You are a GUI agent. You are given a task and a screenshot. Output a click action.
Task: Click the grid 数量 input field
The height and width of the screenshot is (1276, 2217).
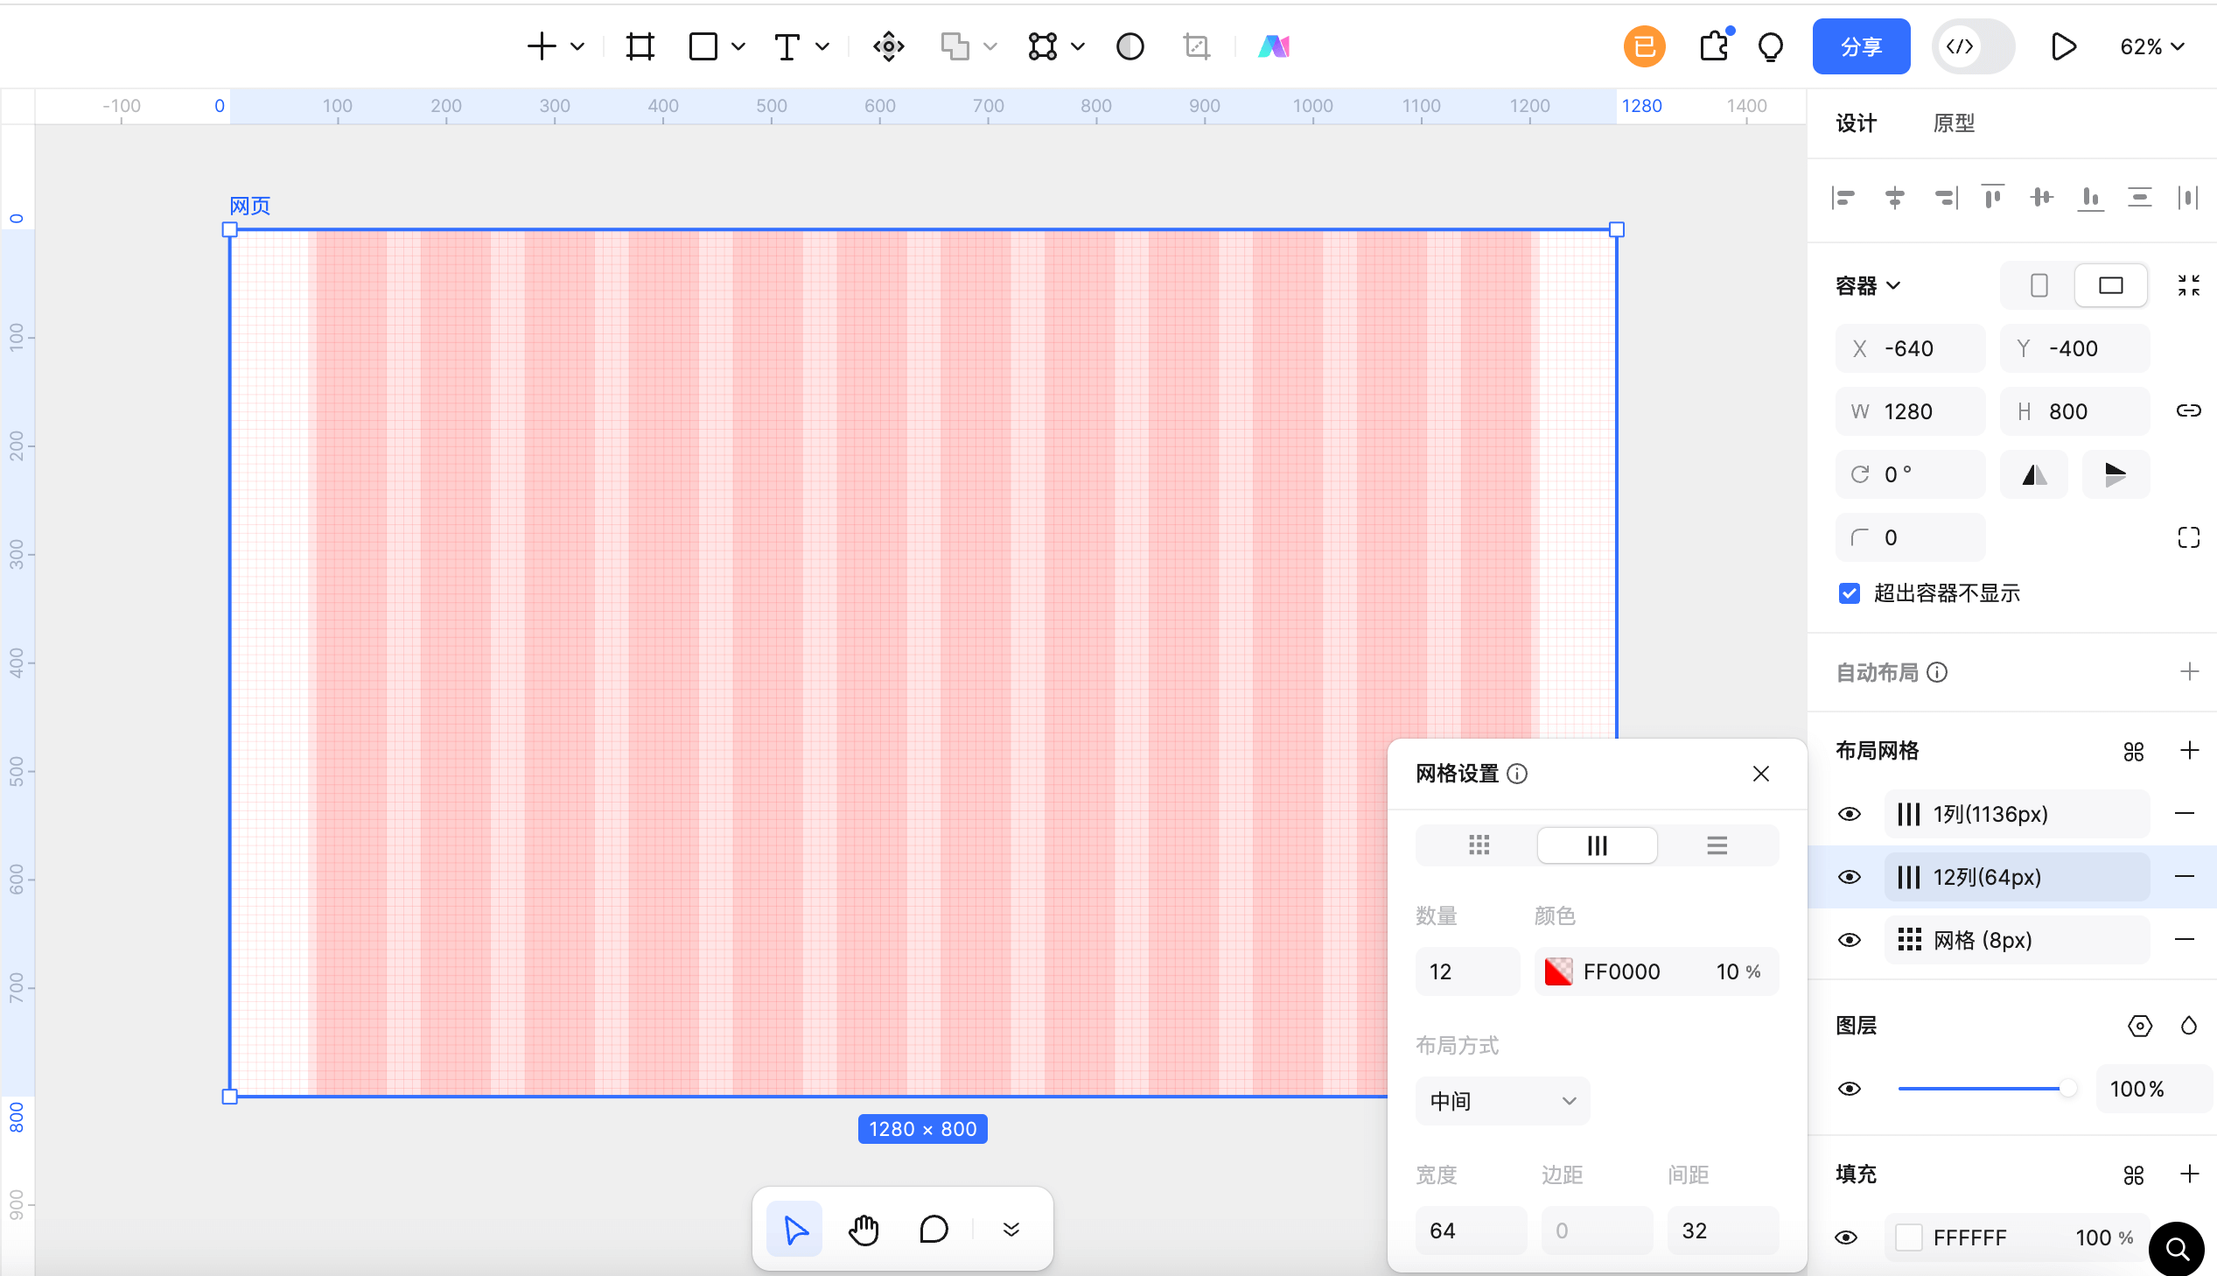[1466, 971]
